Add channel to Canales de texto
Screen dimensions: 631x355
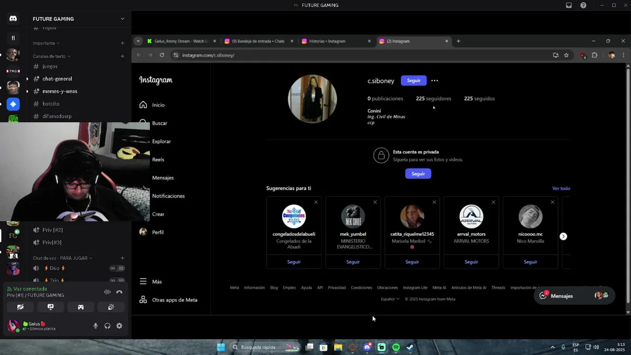pos(122,56)
